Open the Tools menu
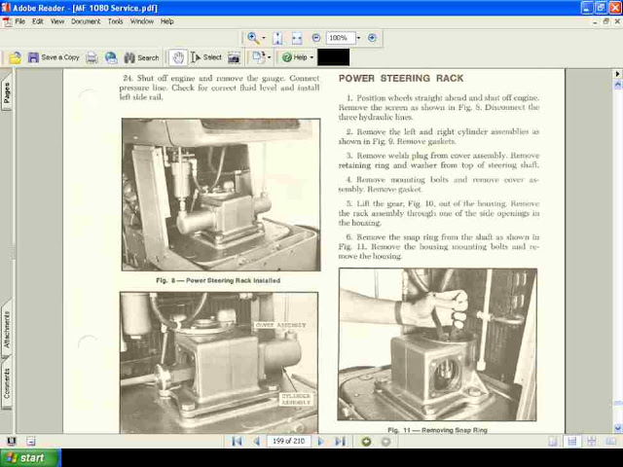 click(x=115, y=20)
